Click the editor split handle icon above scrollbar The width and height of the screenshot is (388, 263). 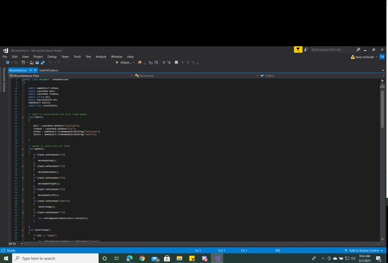coord(382,81)
